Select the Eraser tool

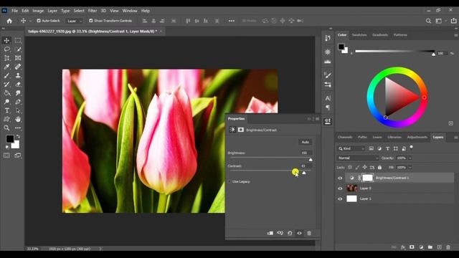(18, 85)
